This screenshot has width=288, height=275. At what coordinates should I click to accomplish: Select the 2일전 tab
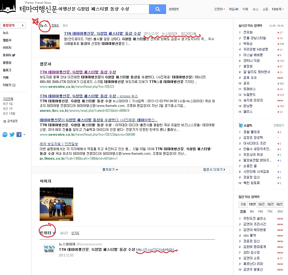[x=261, y=204]
